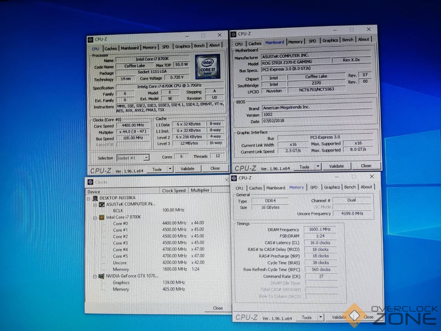
Task: Click the CPU-Z title icon in the Mainboard window
Action: (x=234, y=34)
